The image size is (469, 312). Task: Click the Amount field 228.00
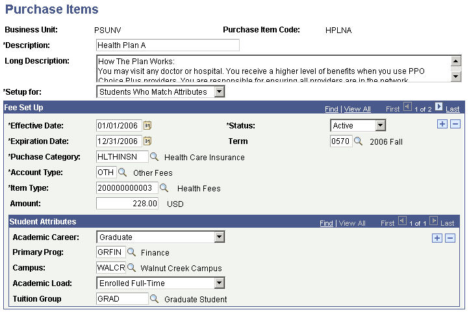[127, 203]
